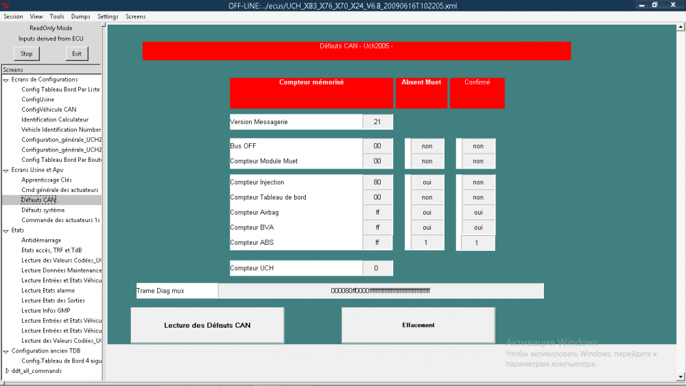Open the Session menu
This screenshot has width=686, height=386.
(x=13, y=16)
